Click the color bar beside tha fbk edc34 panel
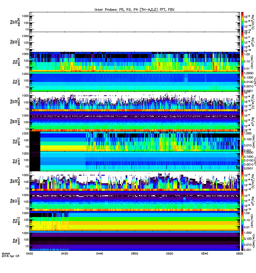 pyautogui.click(x=242, y=62)
